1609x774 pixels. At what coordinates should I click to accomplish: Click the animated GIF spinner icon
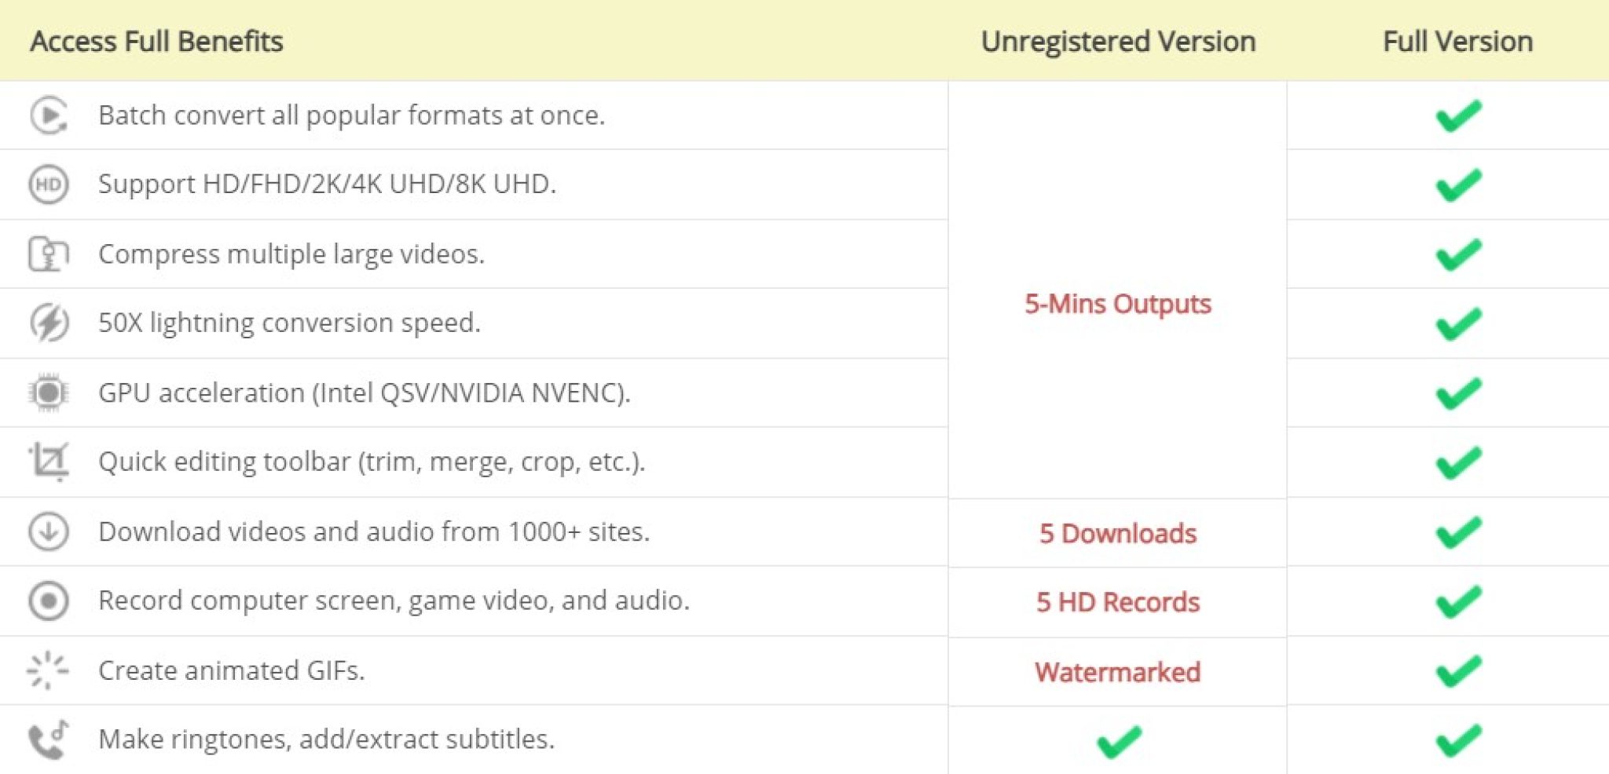point(49,670)
